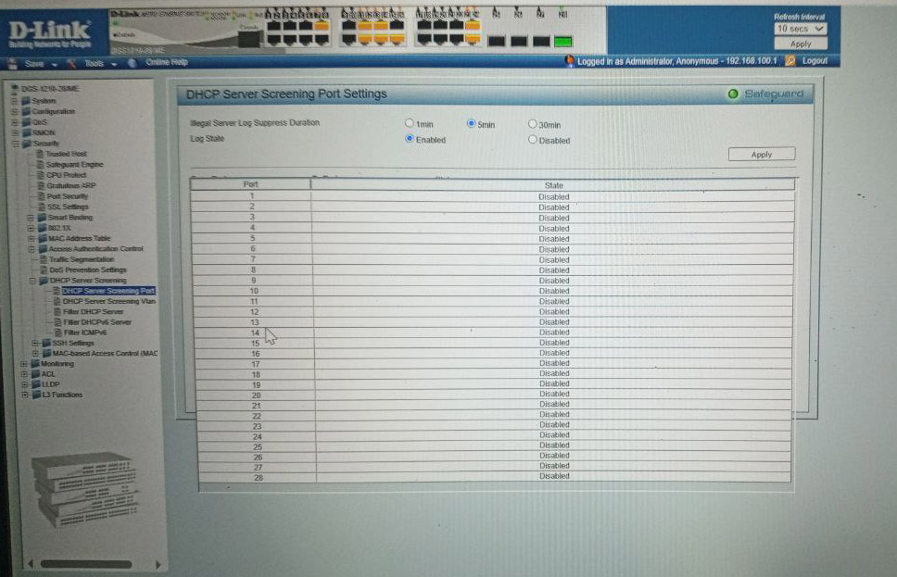This screenshot has width=897, height=577.
Task: Set Log State to Disabled
Action: [533, 139]
